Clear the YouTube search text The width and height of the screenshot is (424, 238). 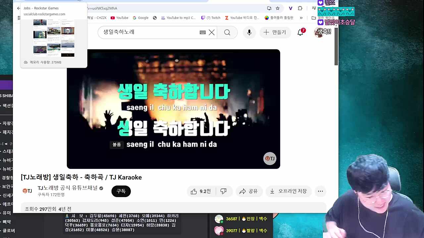click(x=212, y=32)
